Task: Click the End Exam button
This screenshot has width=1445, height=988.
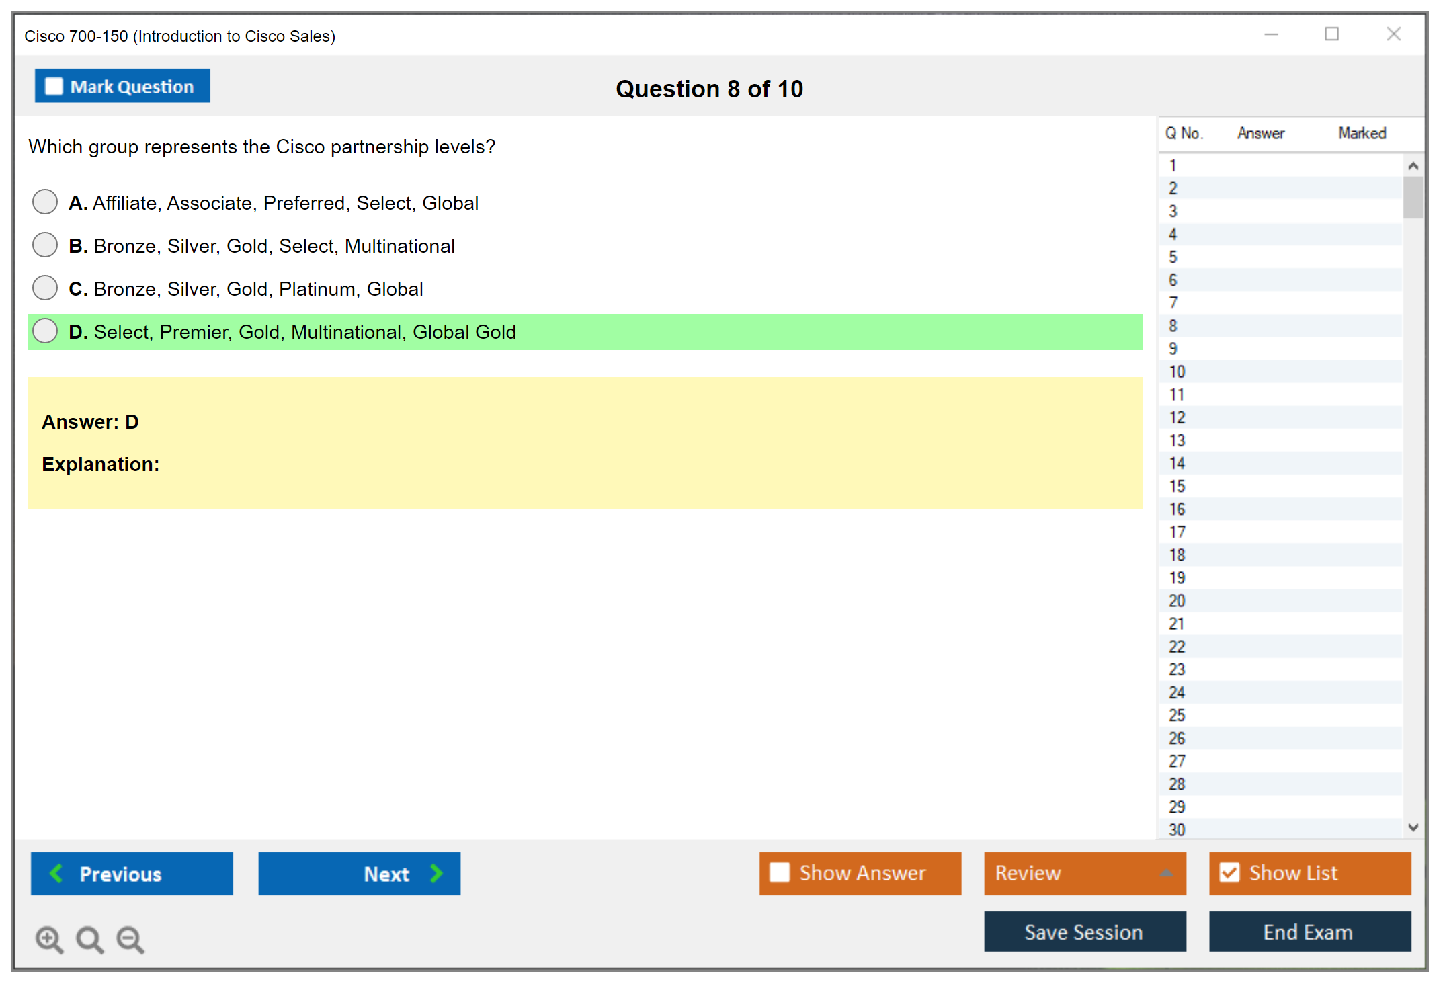Action: tap(1309, 932)
